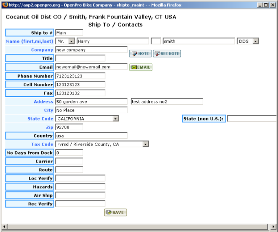Click the second address line field
This screenshot has width=278, height=232.
point(166,101)
